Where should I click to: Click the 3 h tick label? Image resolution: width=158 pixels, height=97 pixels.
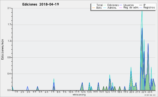(x=28, y=92)
